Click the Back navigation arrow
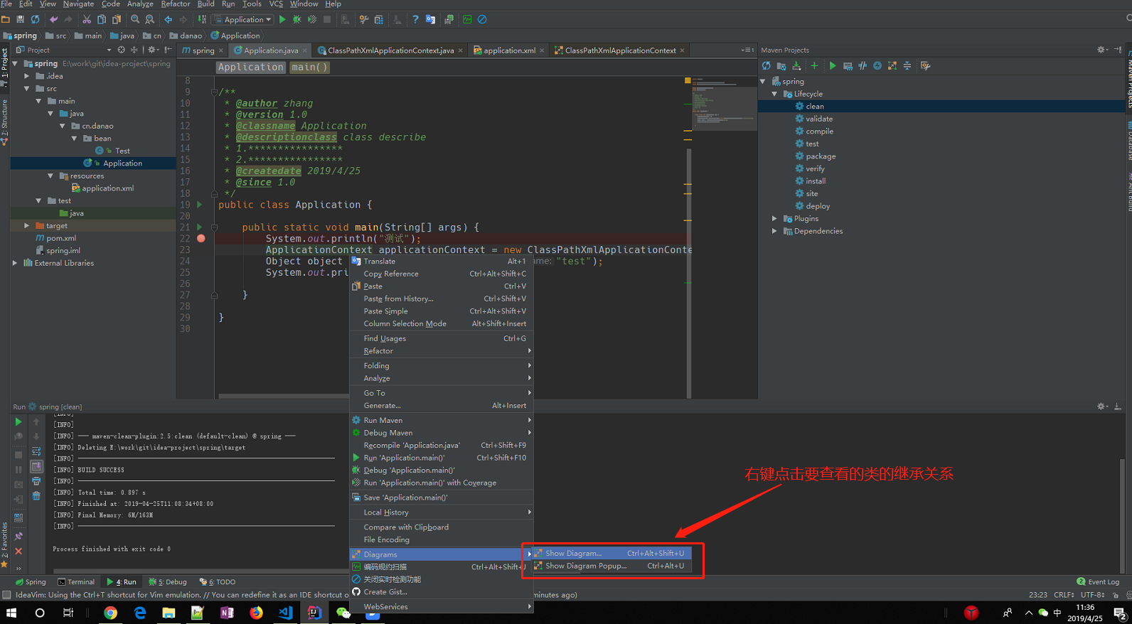Image resolution: width=1132 pixels, height=624 pixels. point(169,20)
